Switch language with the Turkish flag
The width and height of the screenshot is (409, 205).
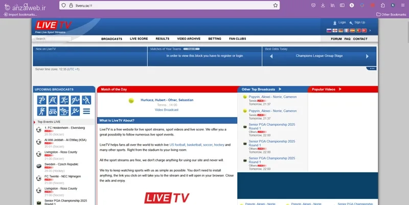click(x=364, y=31)
